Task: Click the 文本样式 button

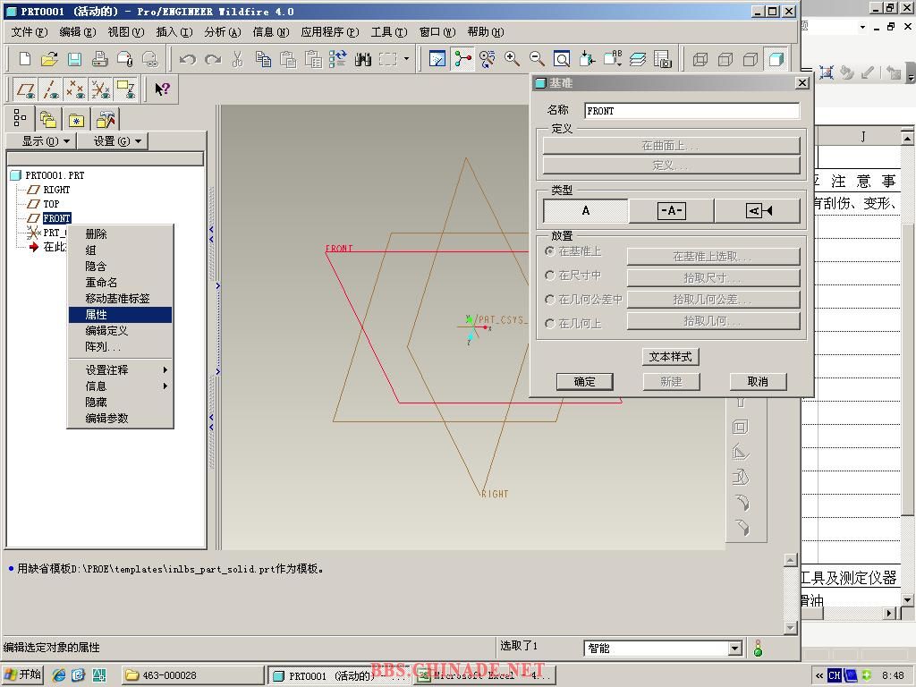Action: [671, 357]
